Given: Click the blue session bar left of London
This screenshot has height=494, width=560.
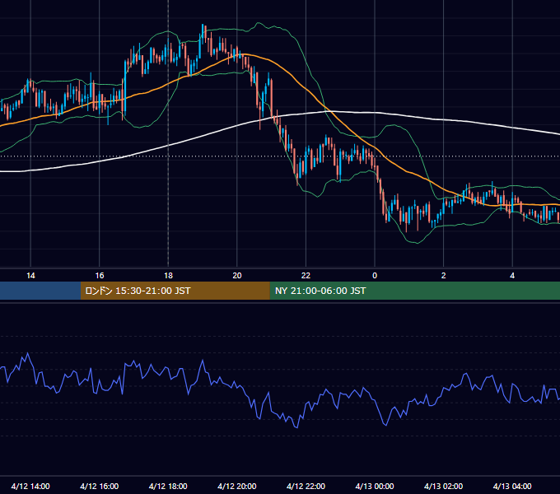Looking at the screenshot, I should point(40,291).
